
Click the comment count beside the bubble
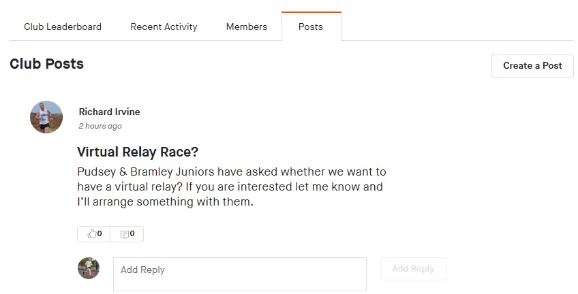pos(132,234)
